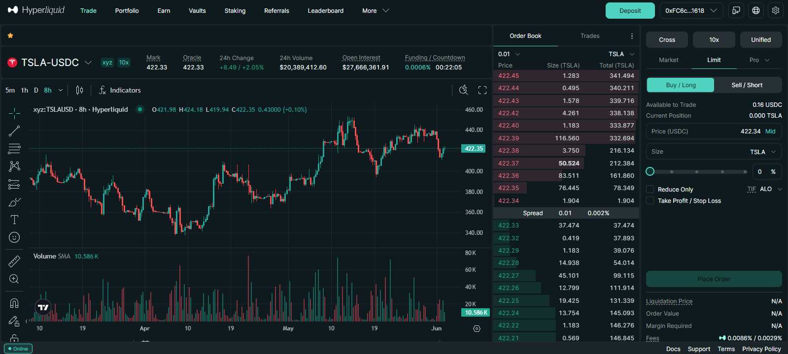Viewport: 788px width, 354px height.
Task: Open the Docs link
Action: pyautogui.click(x=673, y=349)
